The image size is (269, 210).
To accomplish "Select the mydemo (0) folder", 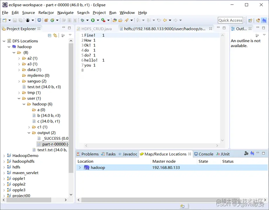I will (36, 75).
